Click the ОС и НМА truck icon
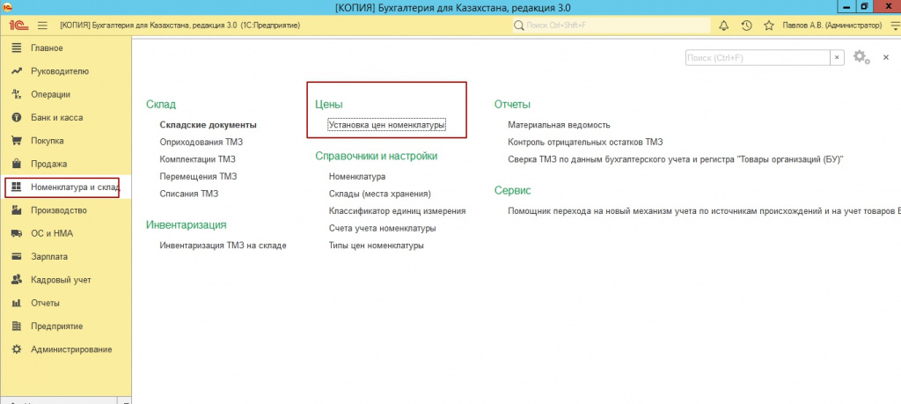This screenshot has height=404, width=901. [x=17, y=233]
